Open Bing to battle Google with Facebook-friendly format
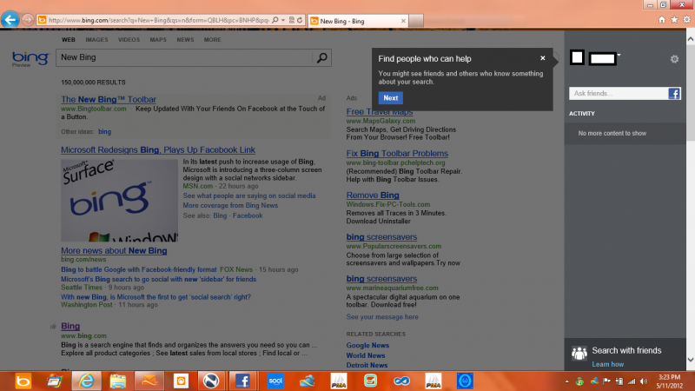This screenshot has width=695, height=391. tap(139, 269)
